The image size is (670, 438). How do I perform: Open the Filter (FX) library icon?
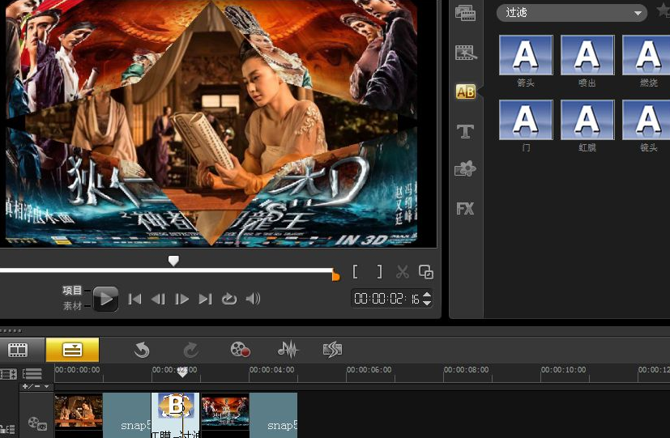465,208
